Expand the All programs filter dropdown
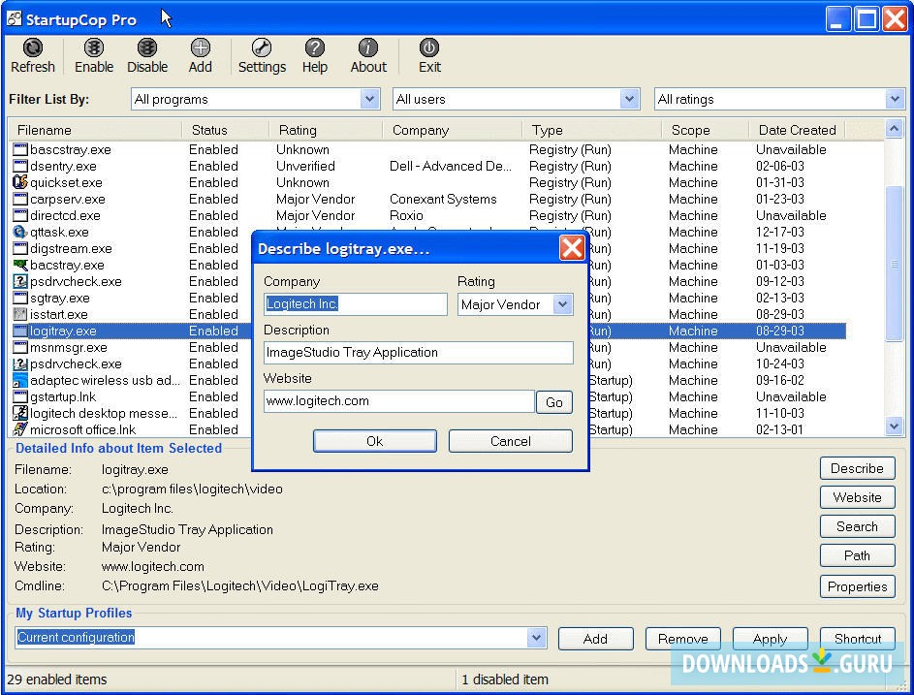The height and width of the screenshot is (695, 914). pyautogui.click(x=369, y=99)
